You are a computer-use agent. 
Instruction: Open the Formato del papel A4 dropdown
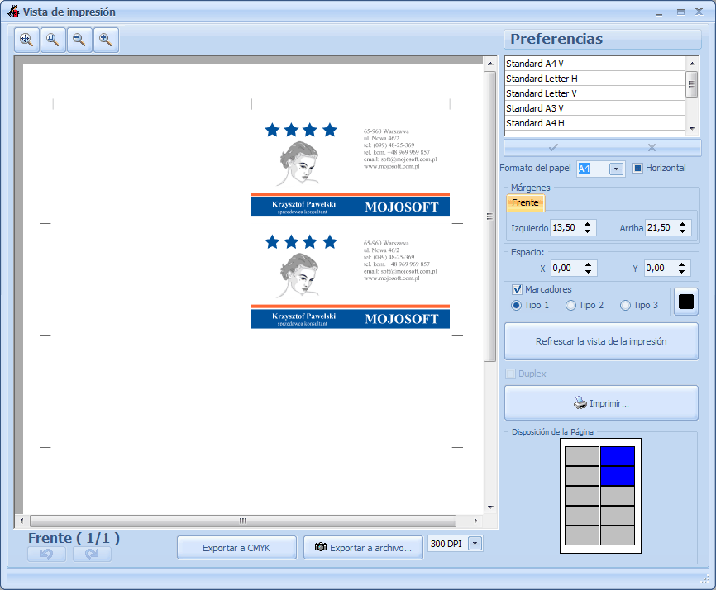pyautogui.click(x=616, y=169)
